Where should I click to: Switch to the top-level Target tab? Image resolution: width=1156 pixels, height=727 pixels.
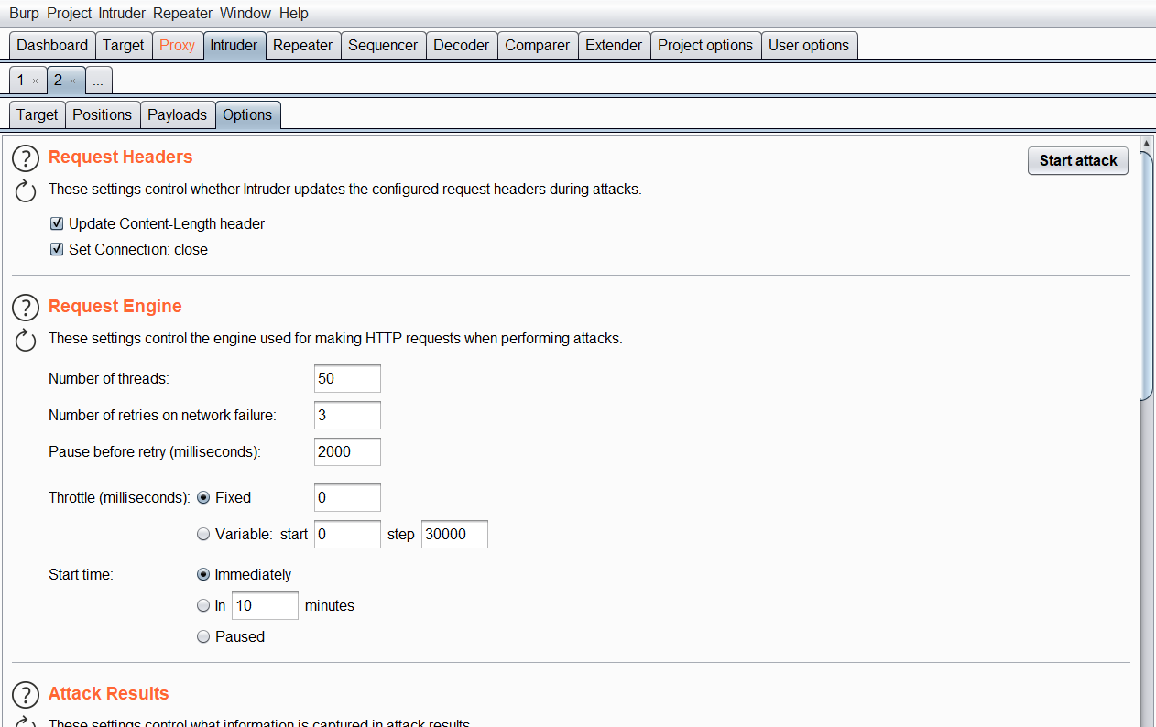123,45
